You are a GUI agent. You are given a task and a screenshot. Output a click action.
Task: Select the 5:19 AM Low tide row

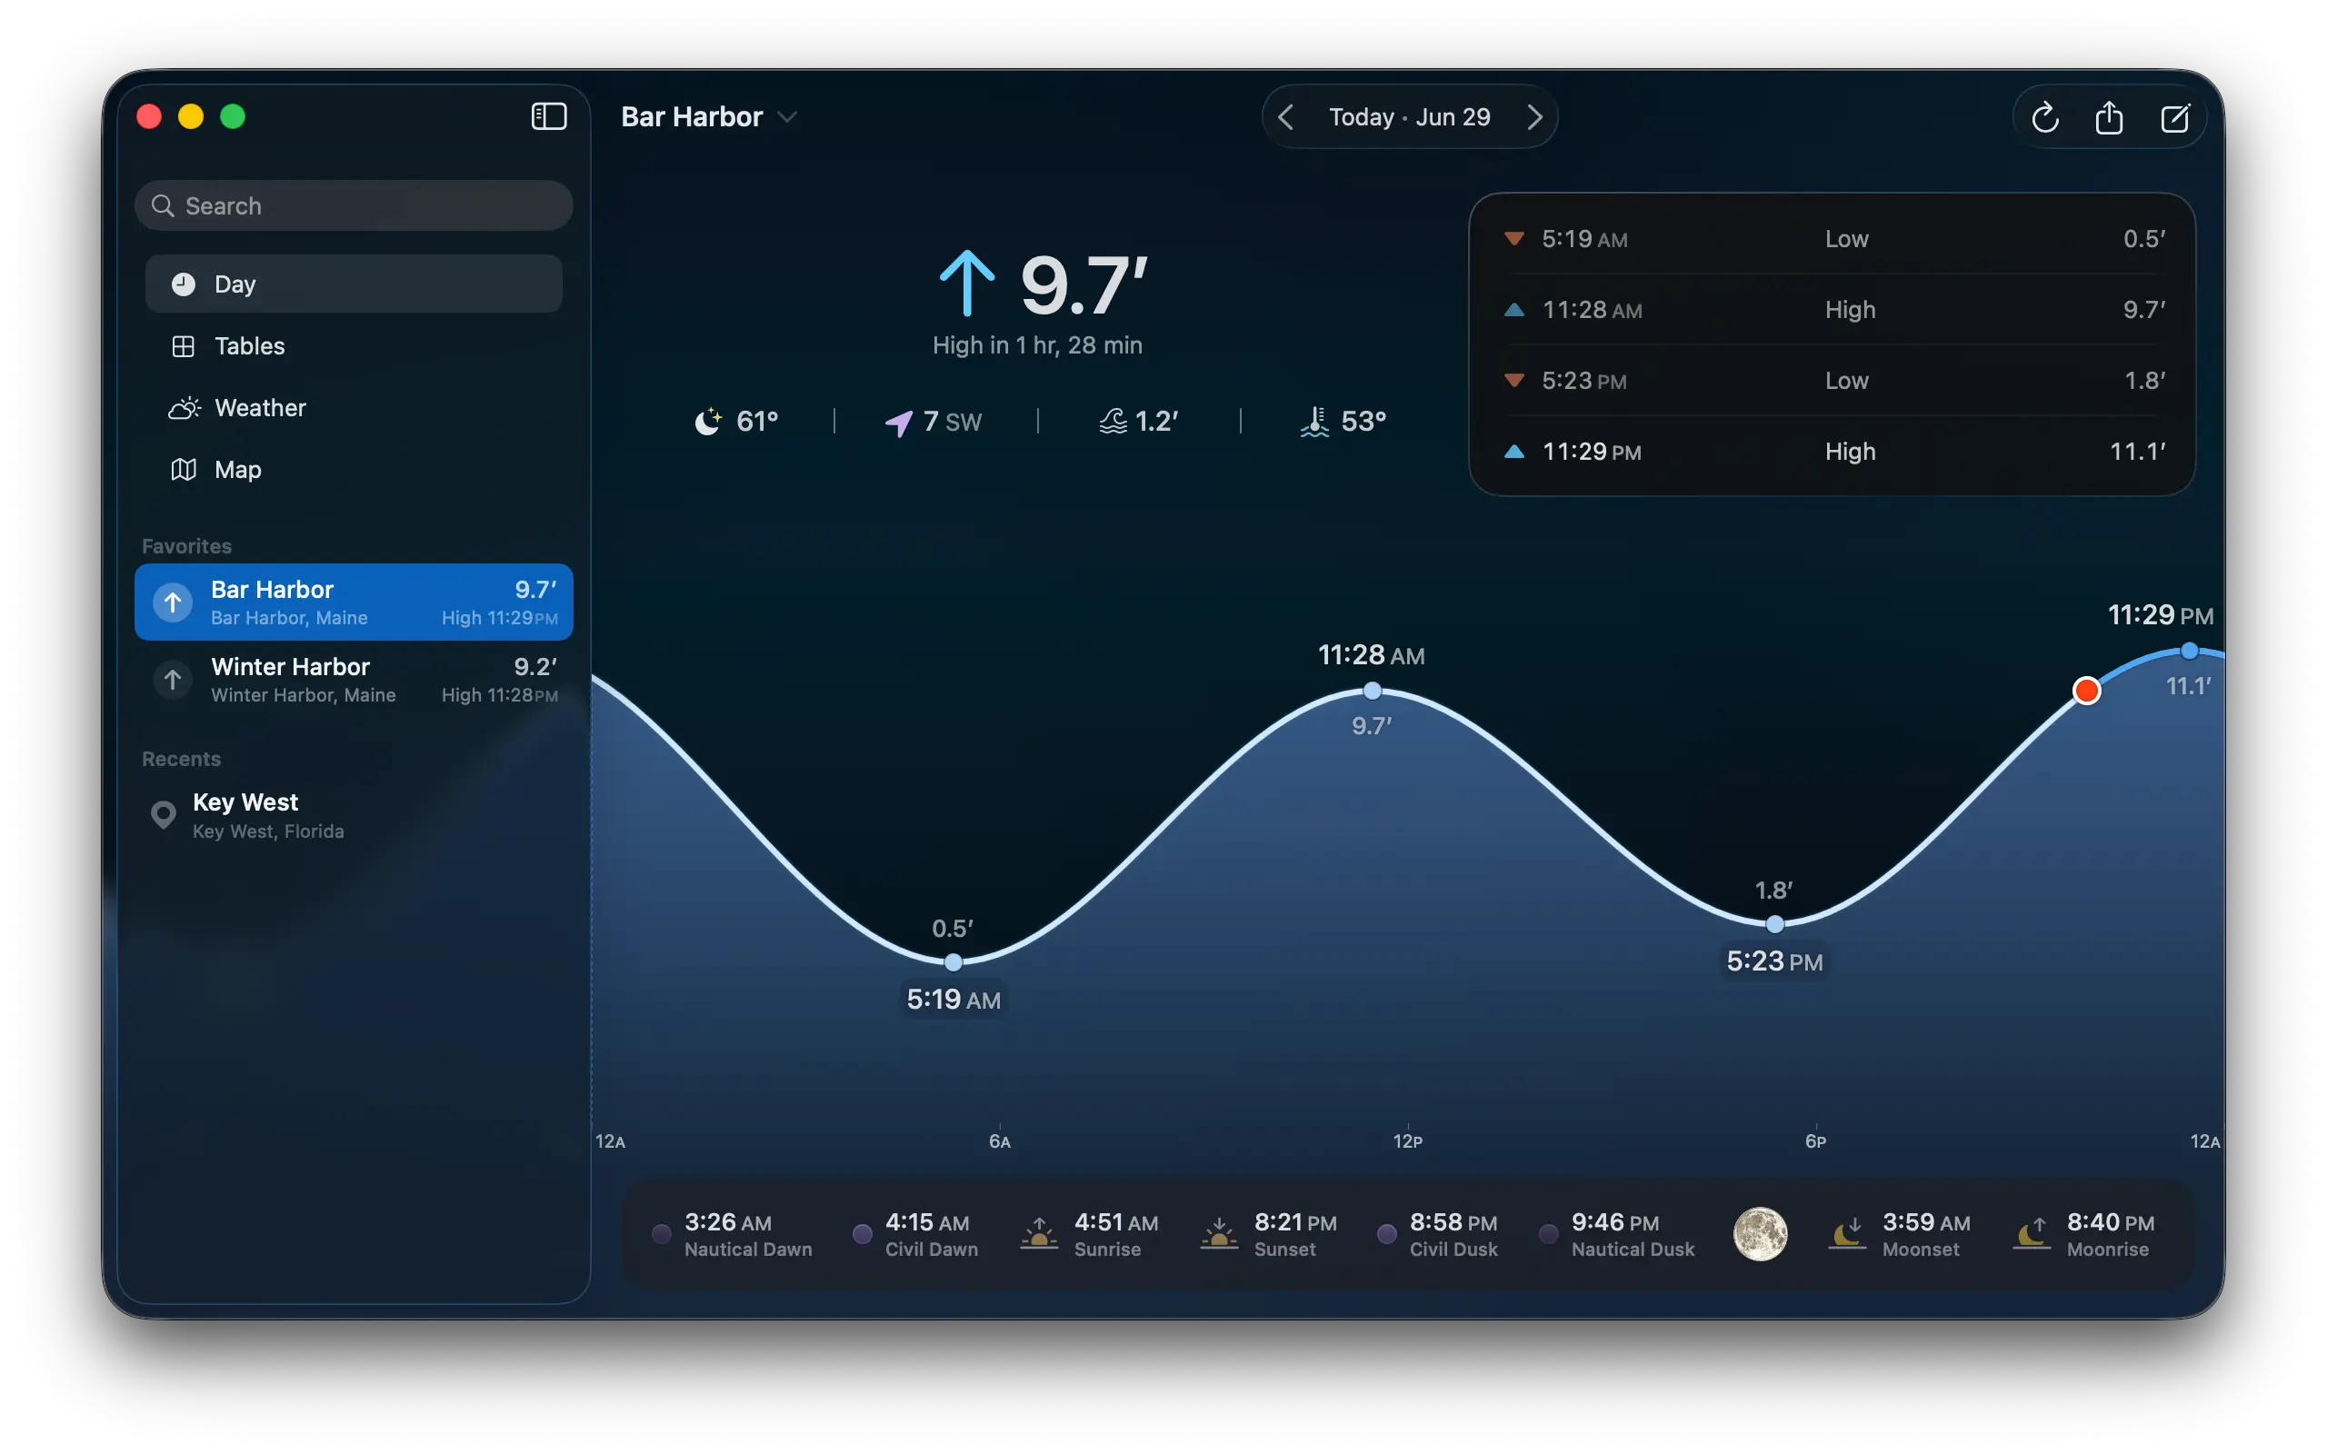point(1833,238)
